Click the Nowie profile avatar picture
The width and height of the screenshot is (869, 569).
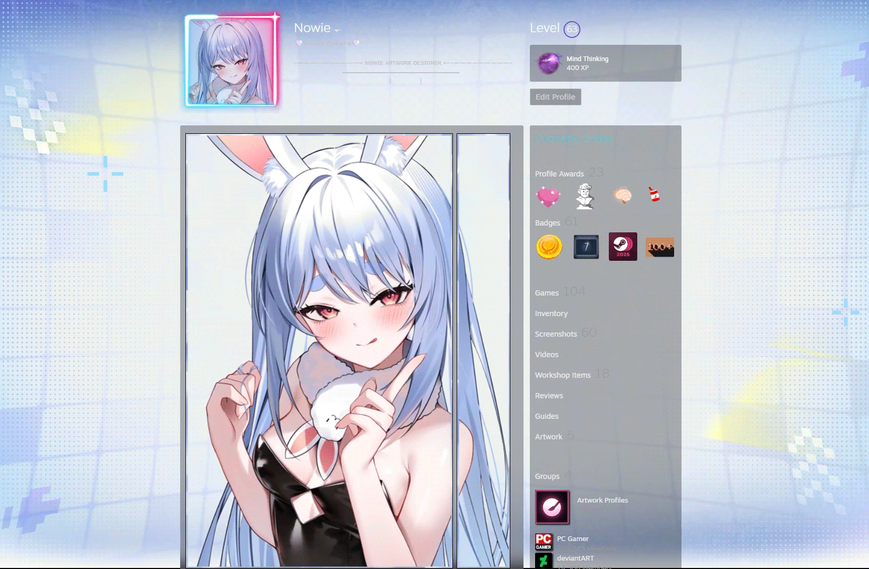point(232,61)
